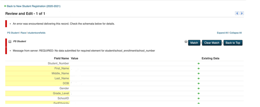Jump to the Race schema
The image size is (260, 107).
(23, 33)
